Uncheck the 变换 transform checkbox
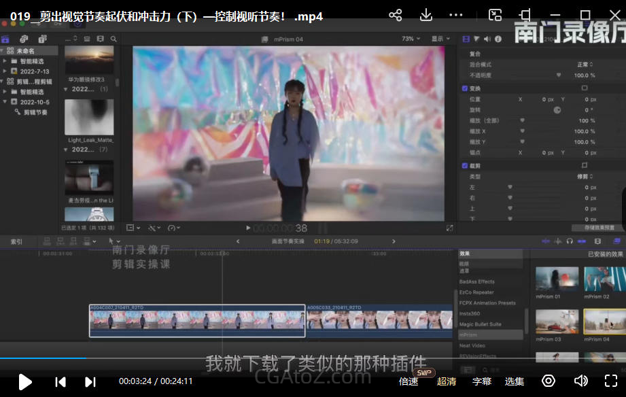Viewport: 626px width, 397px height. coord(465,88)
